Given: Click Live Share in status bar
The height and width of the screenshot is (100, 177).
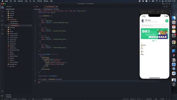Looking at the screenshot, I should [x=14, y=99].
